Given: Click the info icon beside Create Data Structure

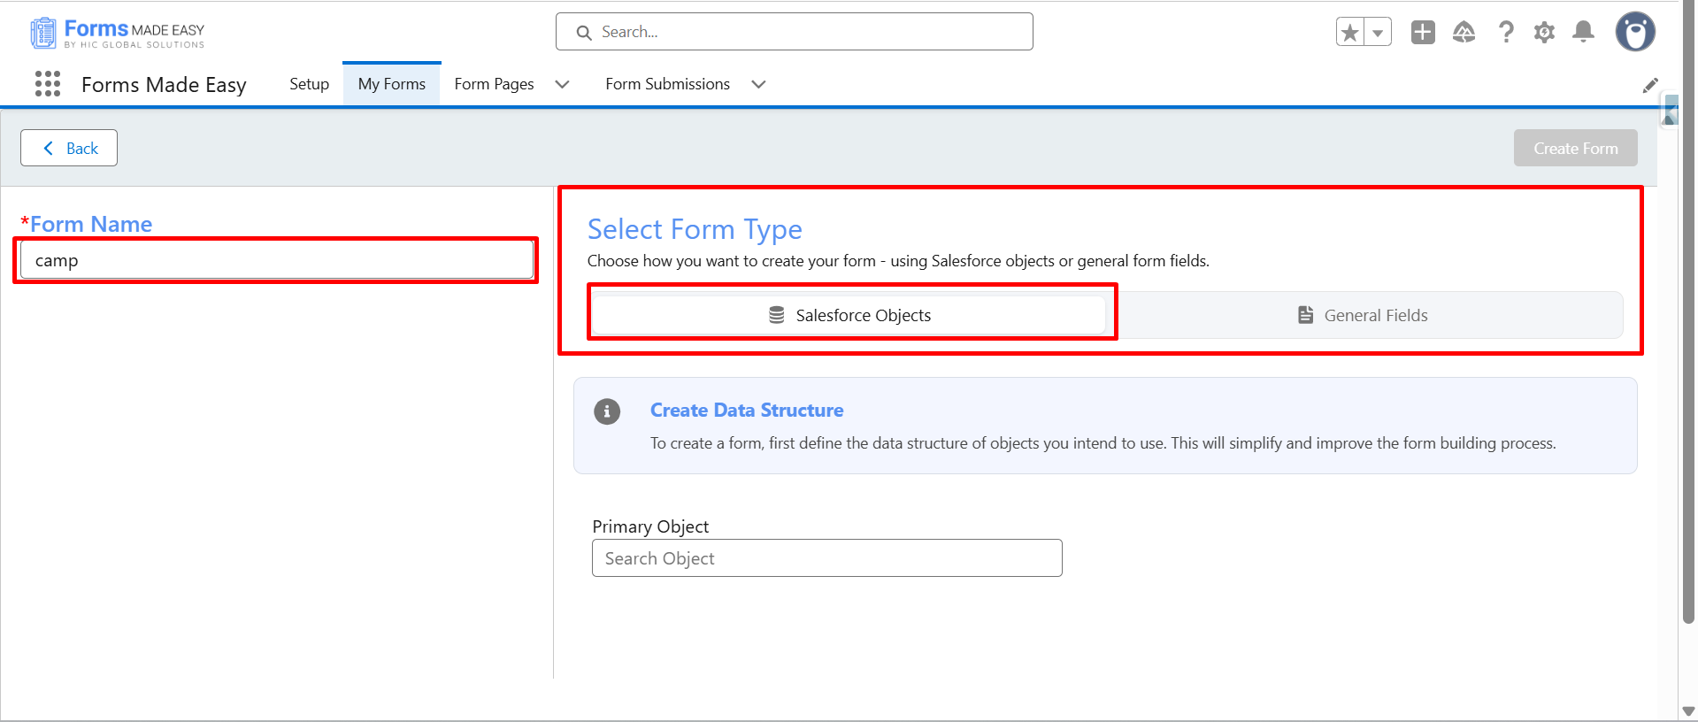Looking at the screenshot, I should tap(607, 411).
